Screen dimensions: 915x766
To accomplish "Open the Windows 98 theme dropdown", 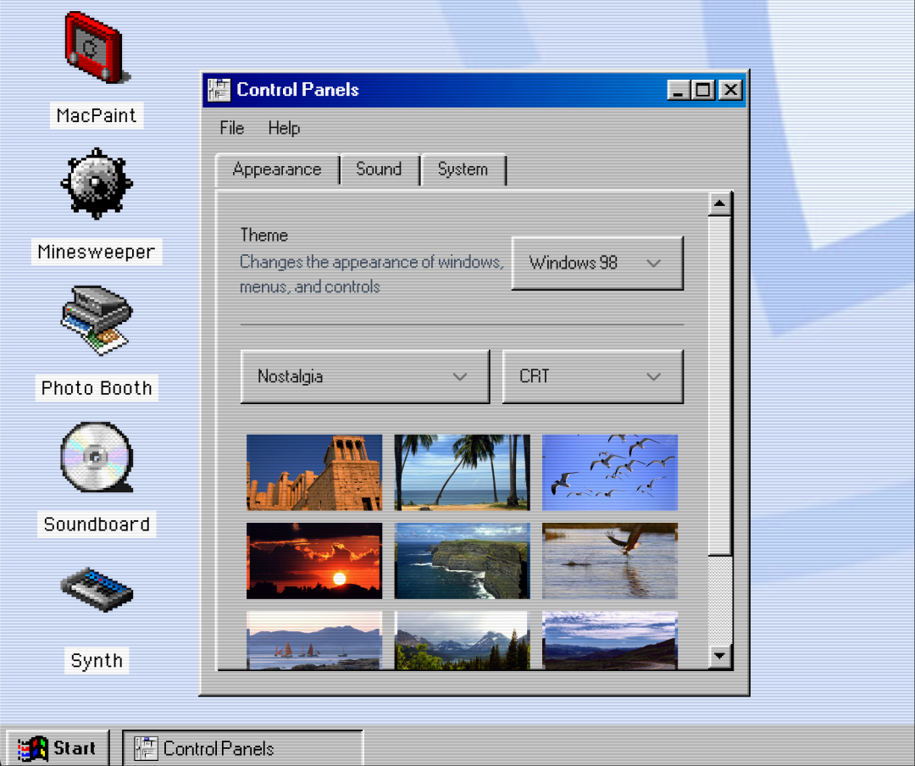I will (597, 263).
